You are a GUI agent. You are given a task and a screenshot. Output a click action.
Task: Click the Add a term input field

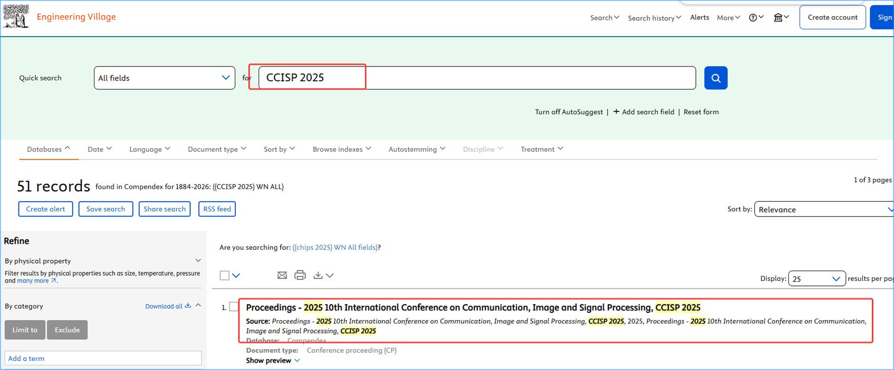103,359
